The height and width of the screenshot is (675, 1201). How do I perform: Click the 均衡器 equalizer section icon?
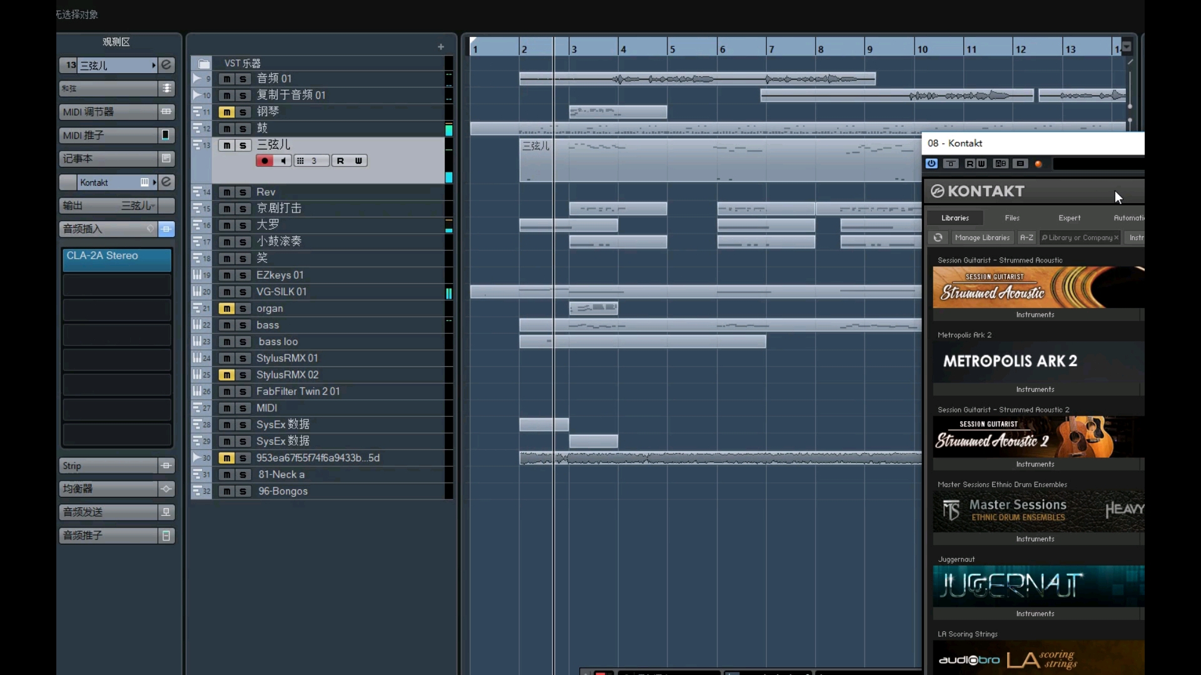tap(166, 489)
